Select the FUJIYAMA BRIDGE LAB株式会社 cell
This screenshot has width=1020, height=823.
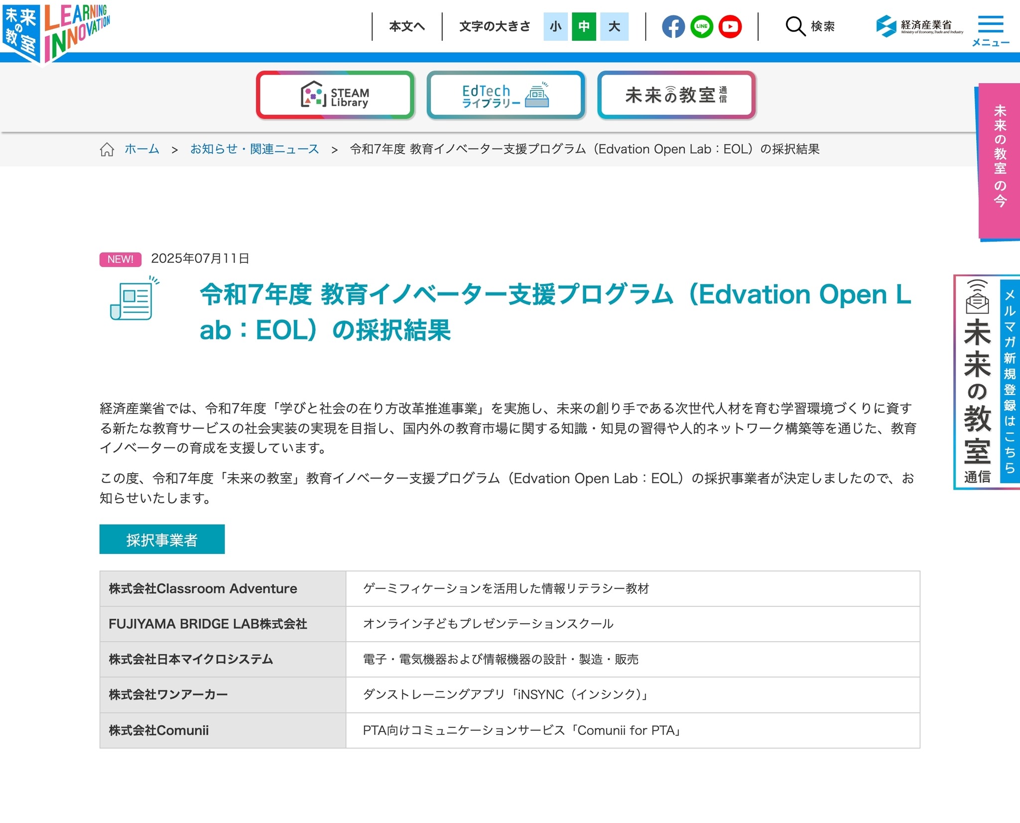(223, 624)
